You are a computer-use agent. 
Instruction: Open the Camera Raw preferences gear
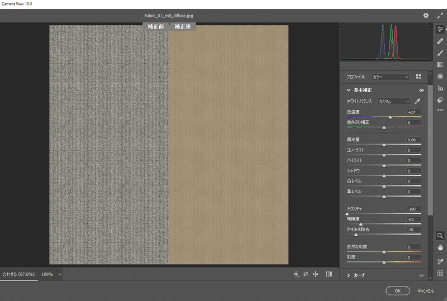tap(426, 16)
